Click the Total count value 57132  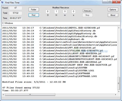pos(15,13)
